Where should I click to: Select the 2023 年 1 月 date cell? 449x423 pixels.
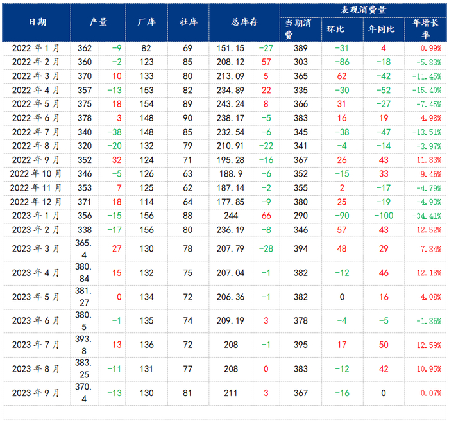[x=36, y=216]
